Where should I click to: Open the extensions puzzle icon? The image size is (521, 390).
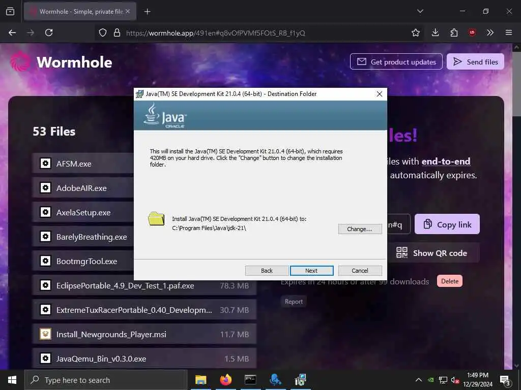coord(454,32)
